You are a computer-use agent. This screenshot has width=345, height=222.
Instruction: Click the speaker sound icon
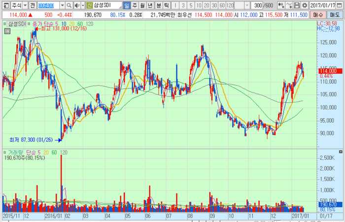77,5
